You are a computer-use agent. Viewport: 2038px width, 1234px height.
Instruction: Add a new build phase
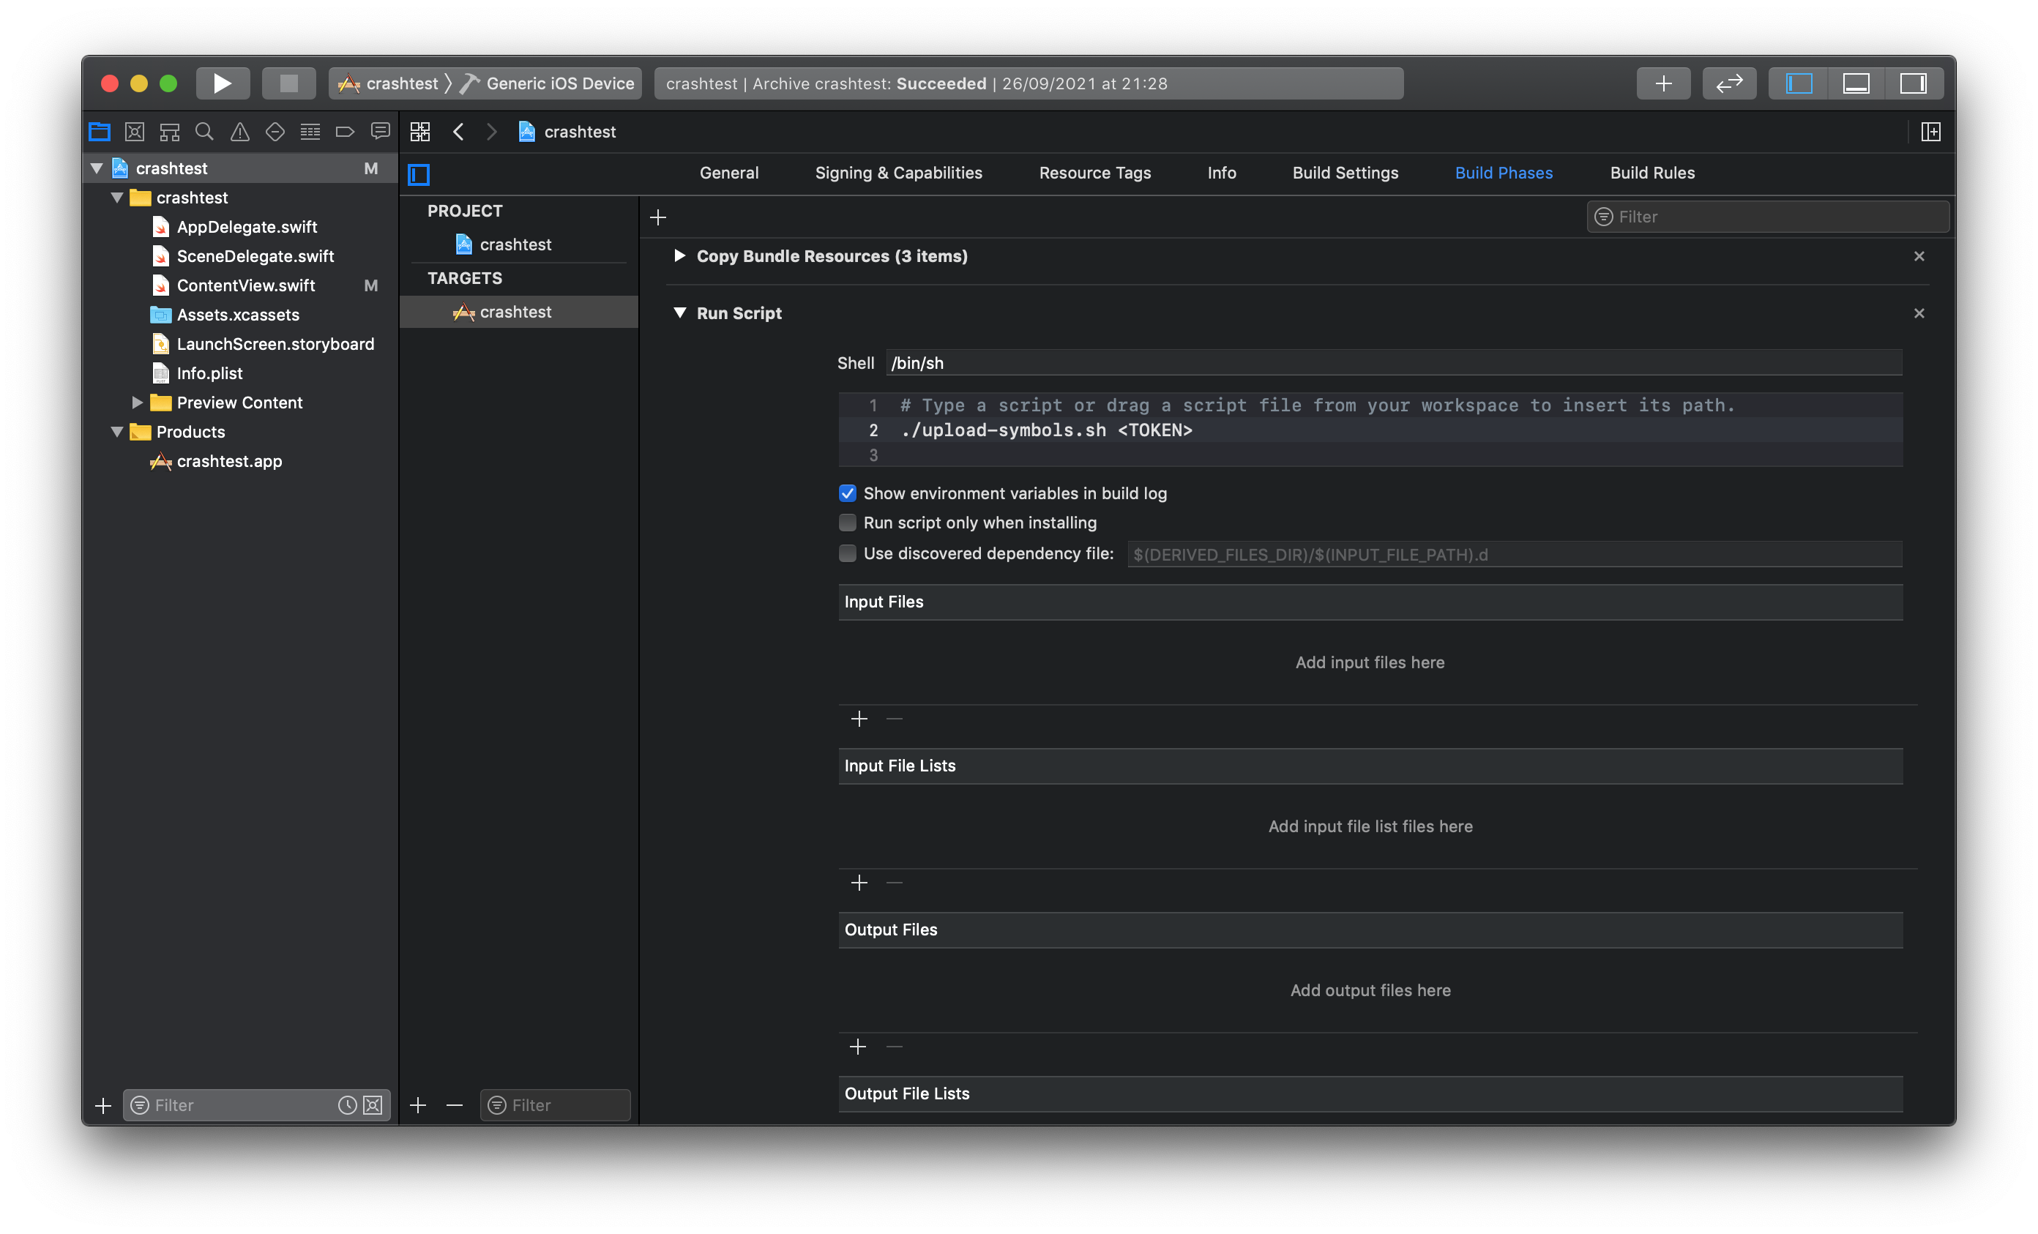point(658,217)
